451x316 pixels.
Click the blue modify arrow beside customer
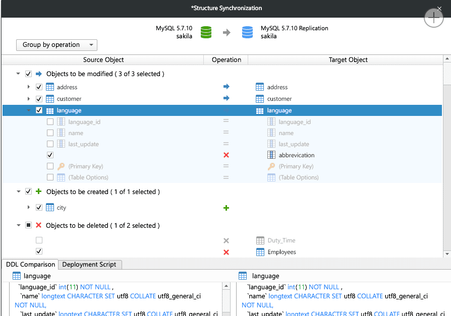coord(226,98)
